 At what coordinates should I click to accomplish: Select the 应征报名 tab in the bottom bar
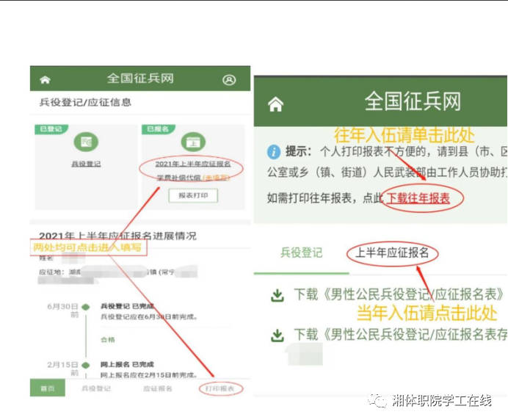click(x=157, y=388)
